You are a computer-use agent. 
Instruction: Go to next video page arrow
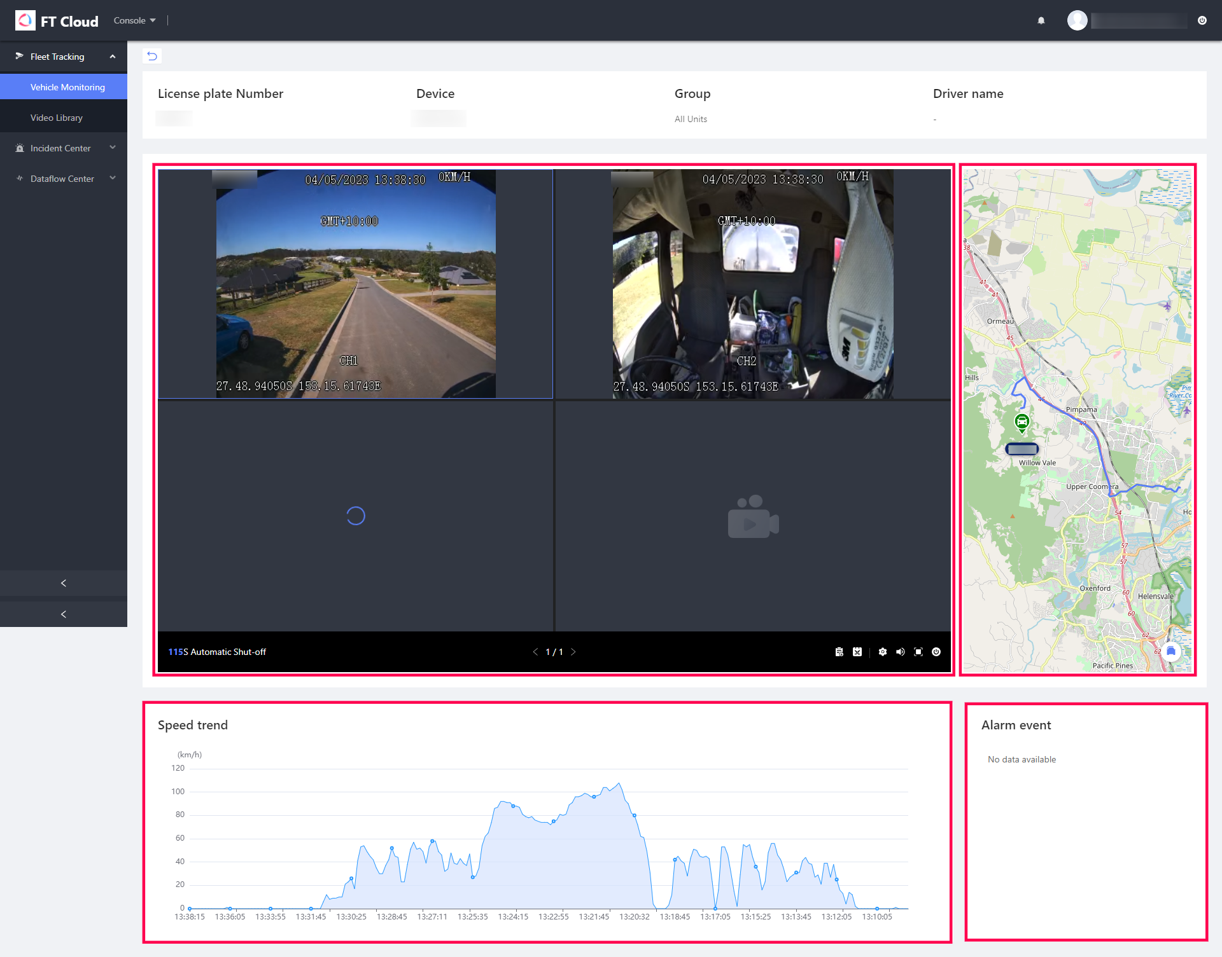[573, 652]
